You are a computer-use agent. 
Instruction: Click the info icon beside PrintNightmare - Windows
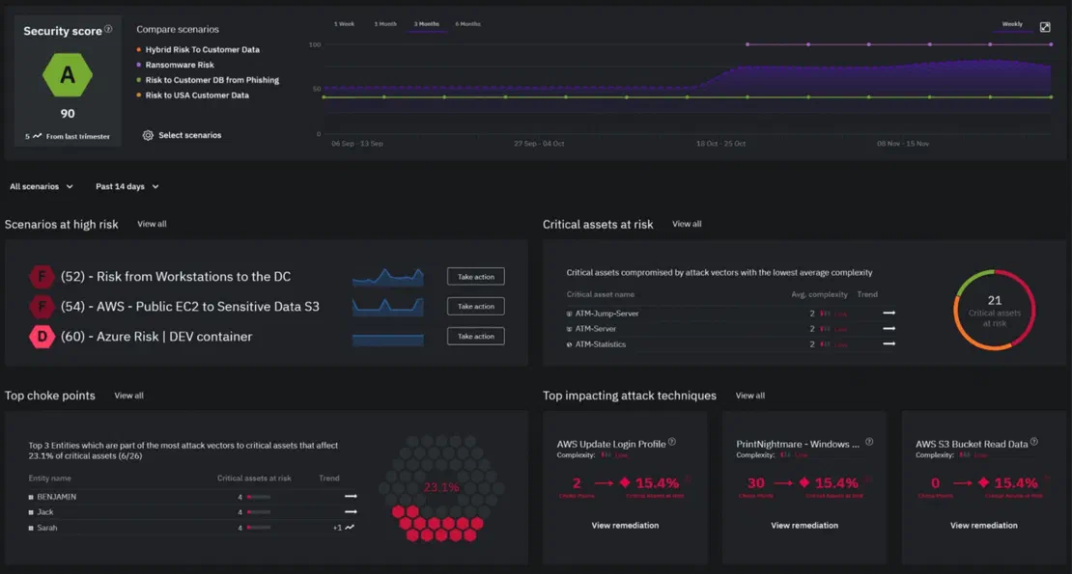pyautogui.click(x=869, y=442)
